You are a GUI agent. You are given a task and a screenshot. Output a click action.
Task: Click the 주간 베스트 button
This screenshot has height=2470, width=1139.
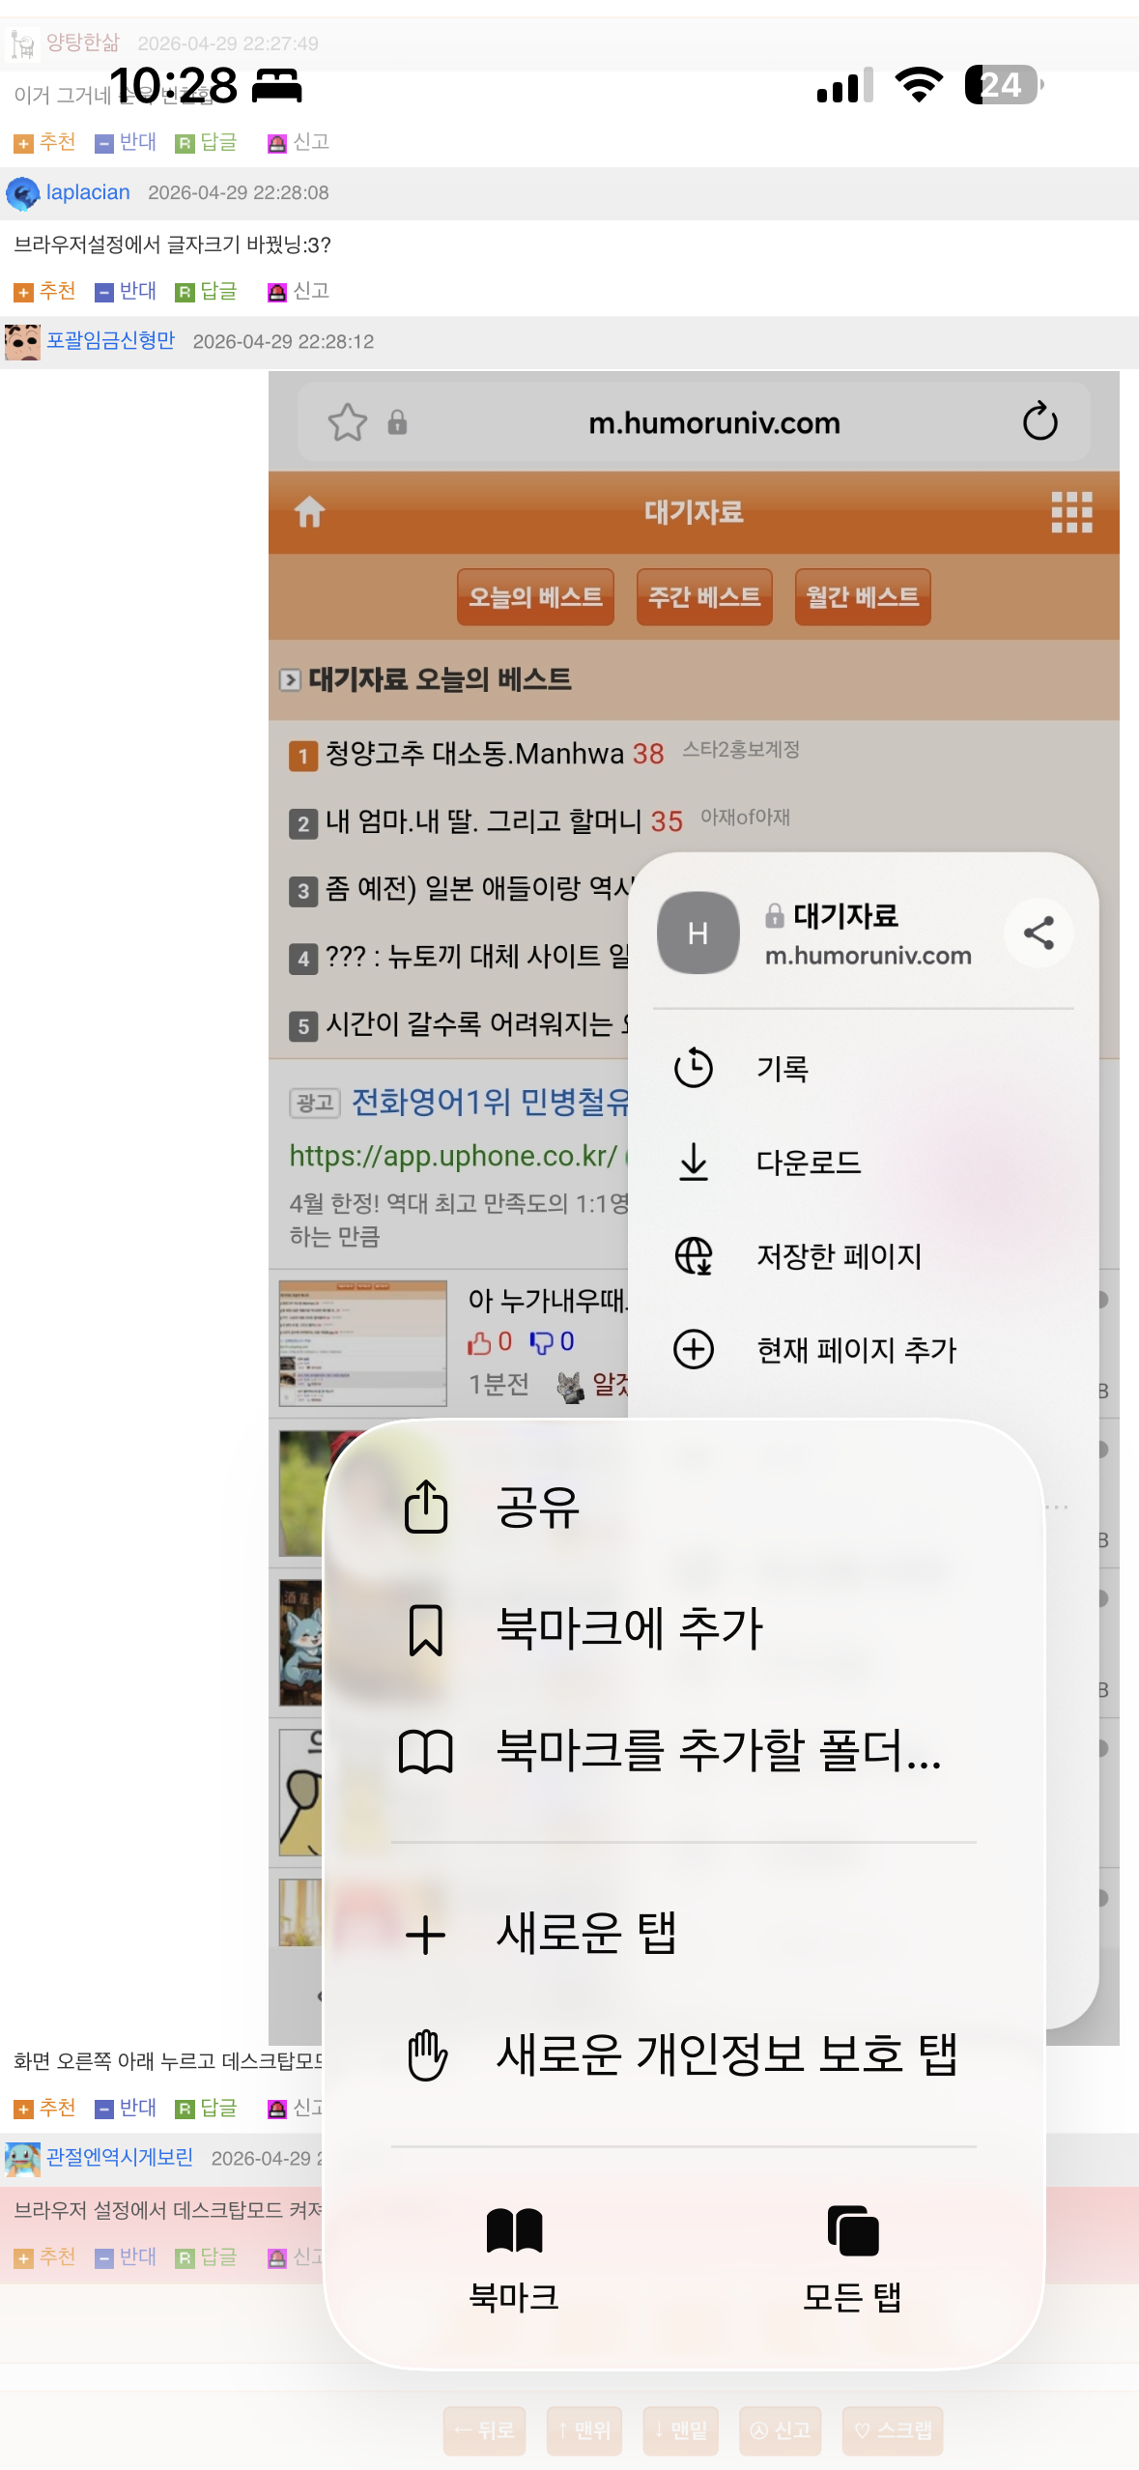(704, 597)
